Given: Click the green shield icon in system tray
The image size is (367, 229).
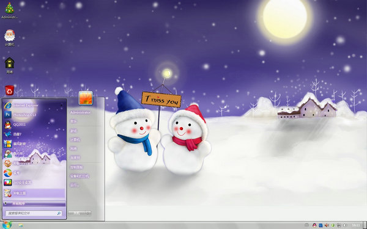Looking at the screenshot, I should (333, 225).
